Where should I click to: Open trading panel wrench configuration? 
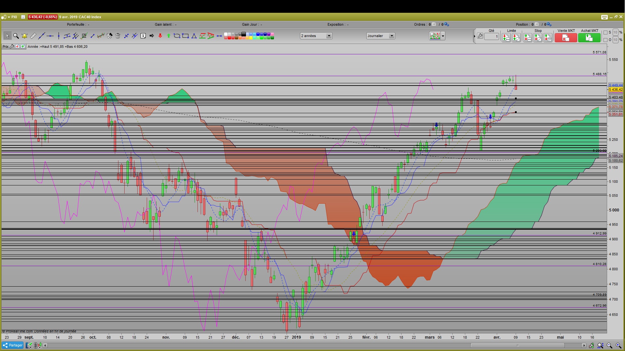click(x=480, y=36)
